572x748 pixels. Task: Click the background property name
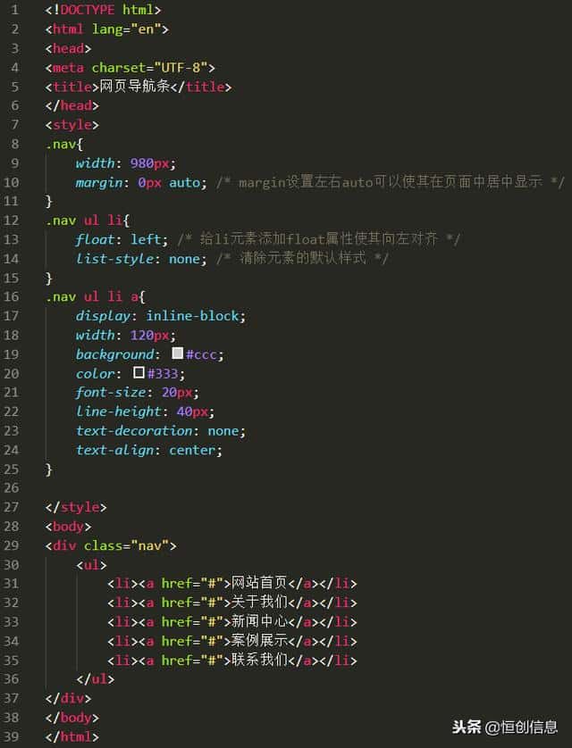tap(115, 354)
